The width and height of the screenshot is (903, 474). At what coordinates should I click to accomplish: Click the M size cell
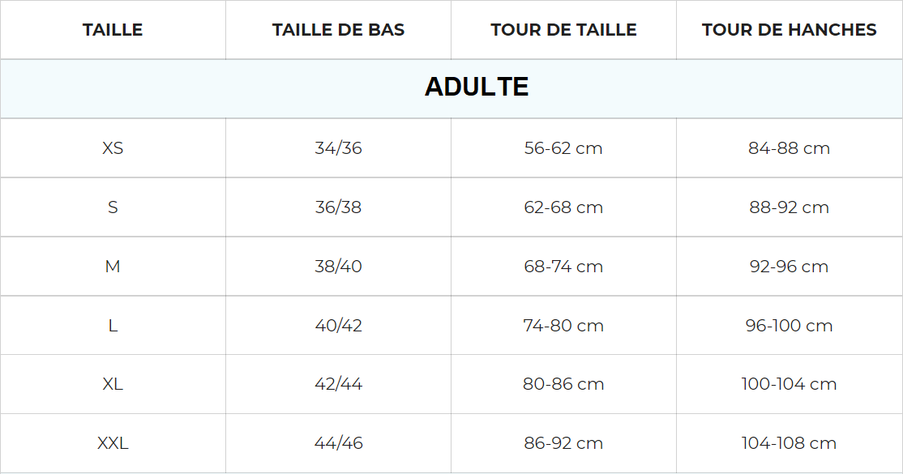point(113,267)
